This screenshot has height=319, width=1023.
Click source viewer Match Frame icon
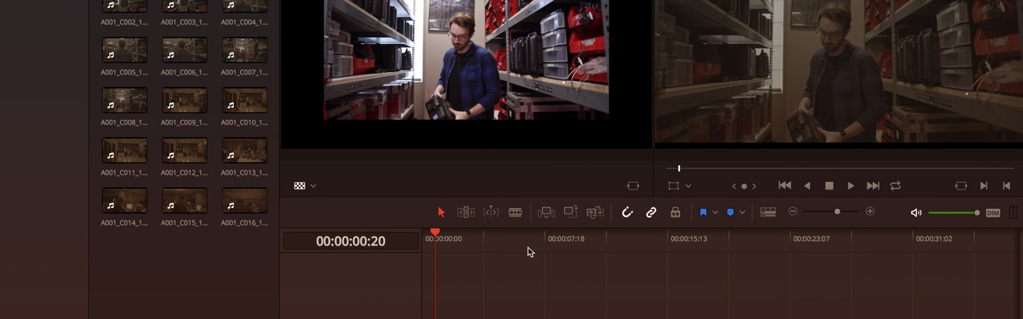tap(633, 186)
